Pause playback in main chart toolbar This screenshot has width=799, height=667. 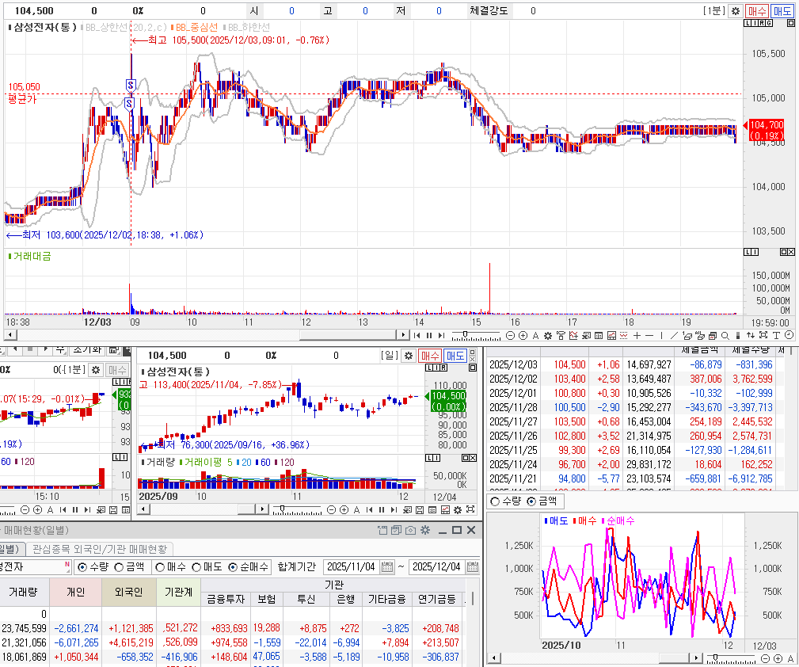[429, 335]
